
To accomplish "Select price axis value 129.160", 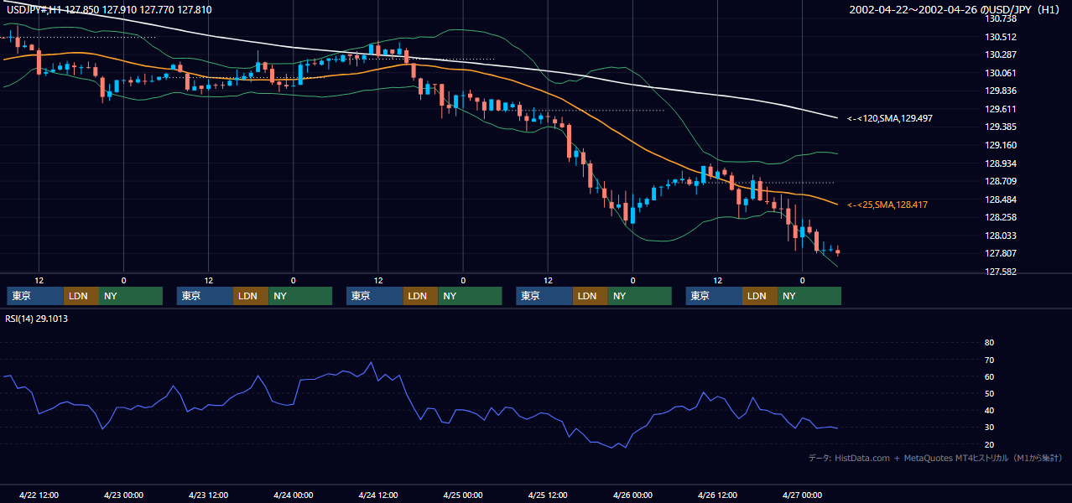I will tap(1001, 145).
